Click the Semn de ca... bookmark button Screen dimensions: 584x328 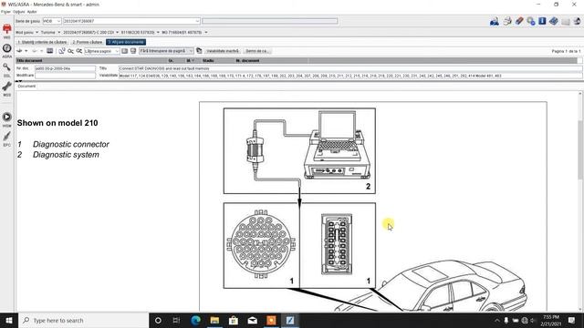(256, 51)
